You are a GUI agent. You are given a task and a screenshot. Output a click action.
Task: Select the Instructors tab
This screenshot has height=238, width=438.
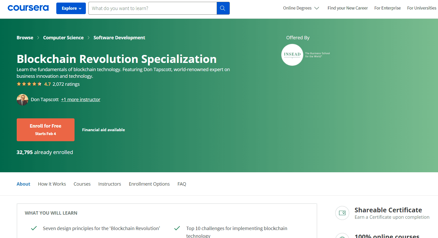[109, 184]
